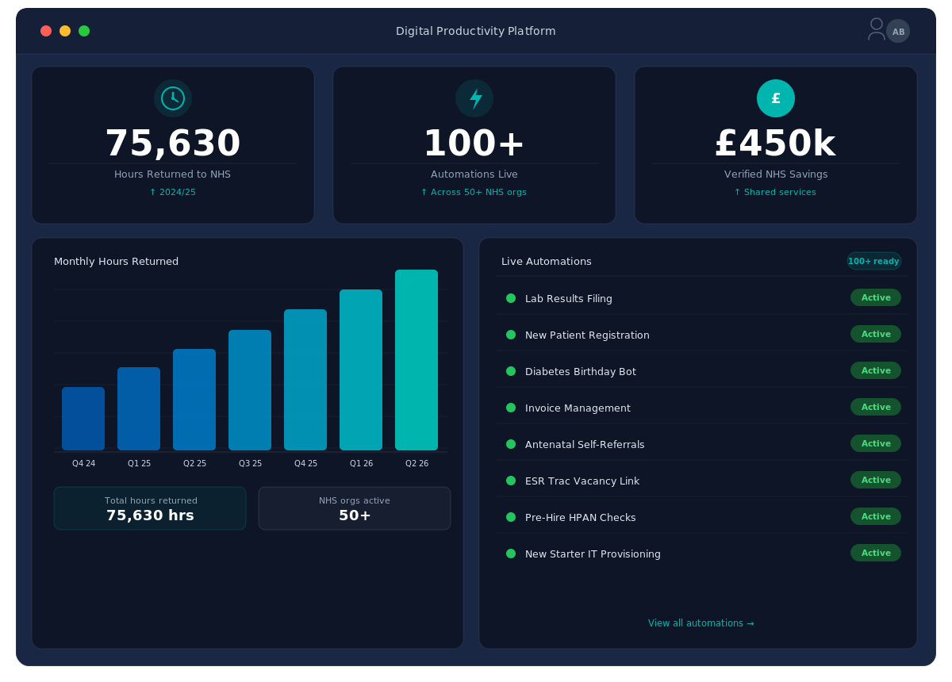Screen dimensions: 952x682
Task: Click the Pre-Hire HPAN Checks row text
Action: pos(581,518)
